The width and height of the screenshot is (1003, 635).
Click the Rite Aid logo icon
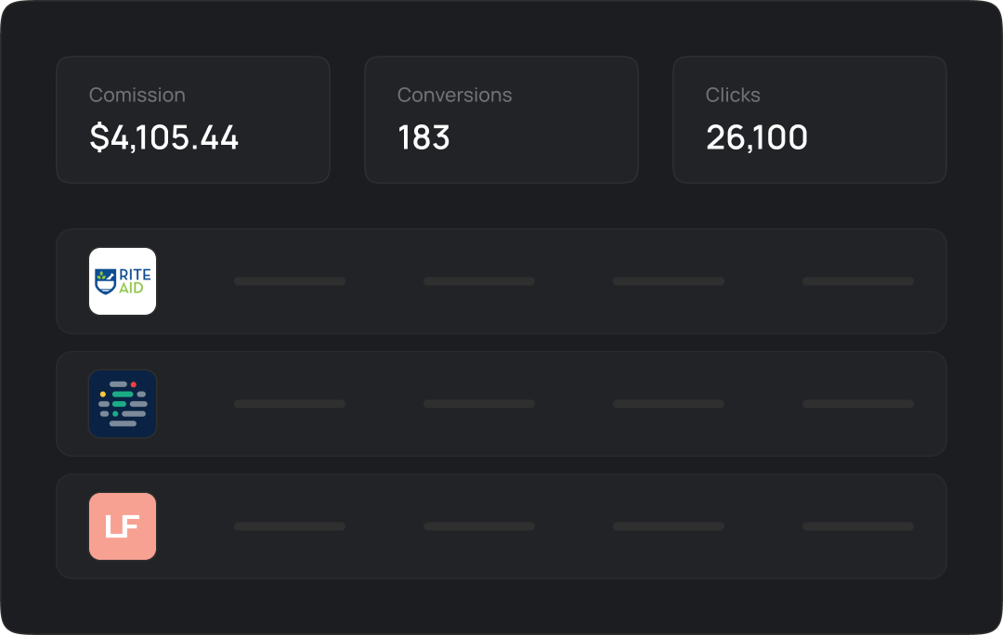click(x=123, y=281)
